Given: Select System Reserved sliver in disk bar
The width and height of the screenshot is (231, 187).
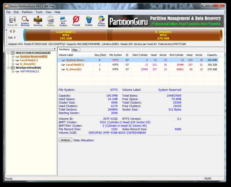Looking at the screenshot, I should tap(25, 35).
